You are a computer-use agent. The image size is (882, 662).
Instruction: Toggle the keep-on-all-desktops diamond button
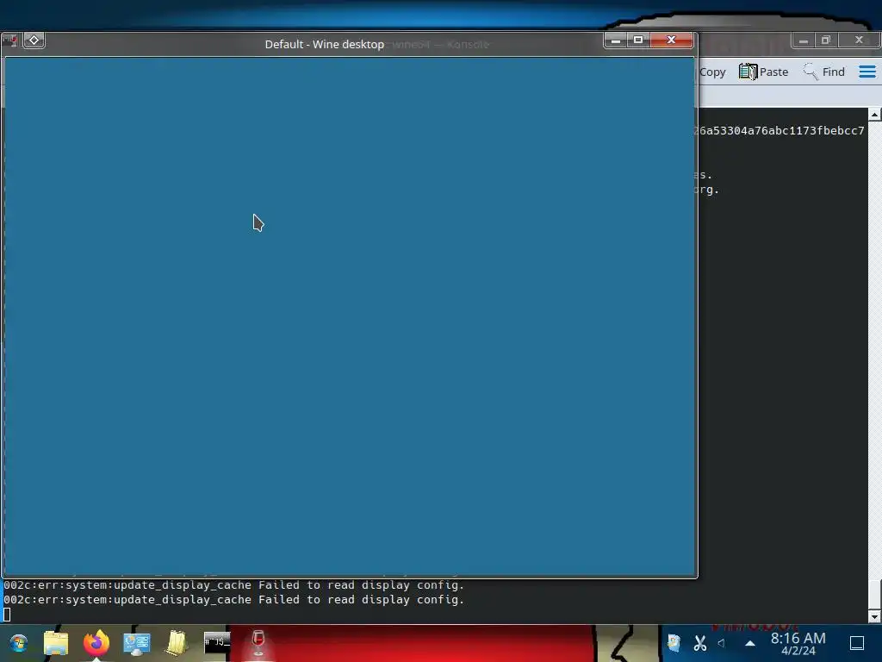pos(34,41)
